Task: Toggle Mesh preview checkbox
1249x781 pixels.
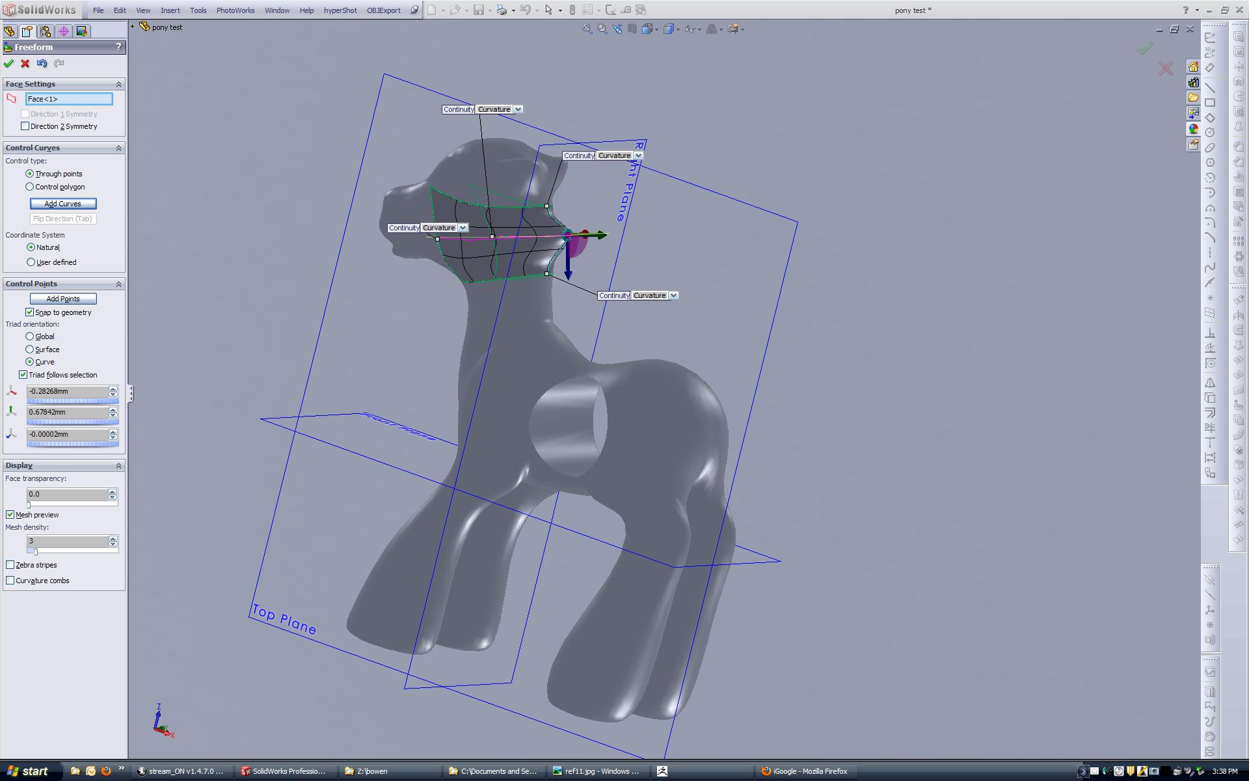Action: pos(10,515)
